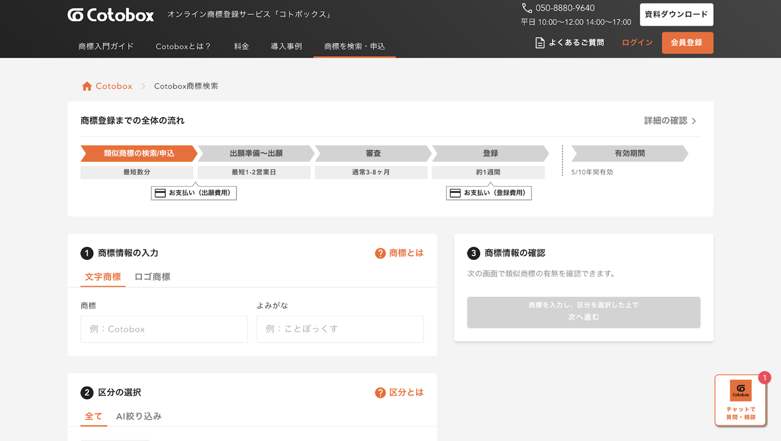Click the 類似商標の検索/申込 step
This screenshot has width=781, height=441.
point(139,154)
